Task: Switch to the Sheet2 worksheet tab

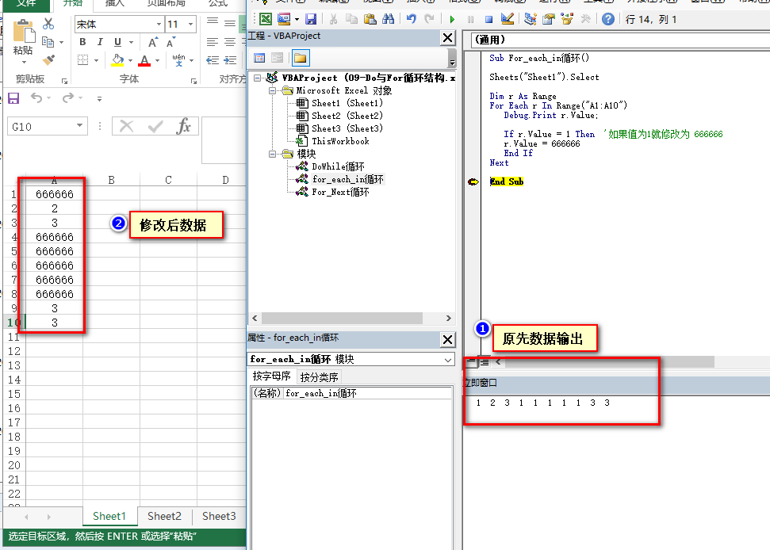Action: tap(164, 516)
